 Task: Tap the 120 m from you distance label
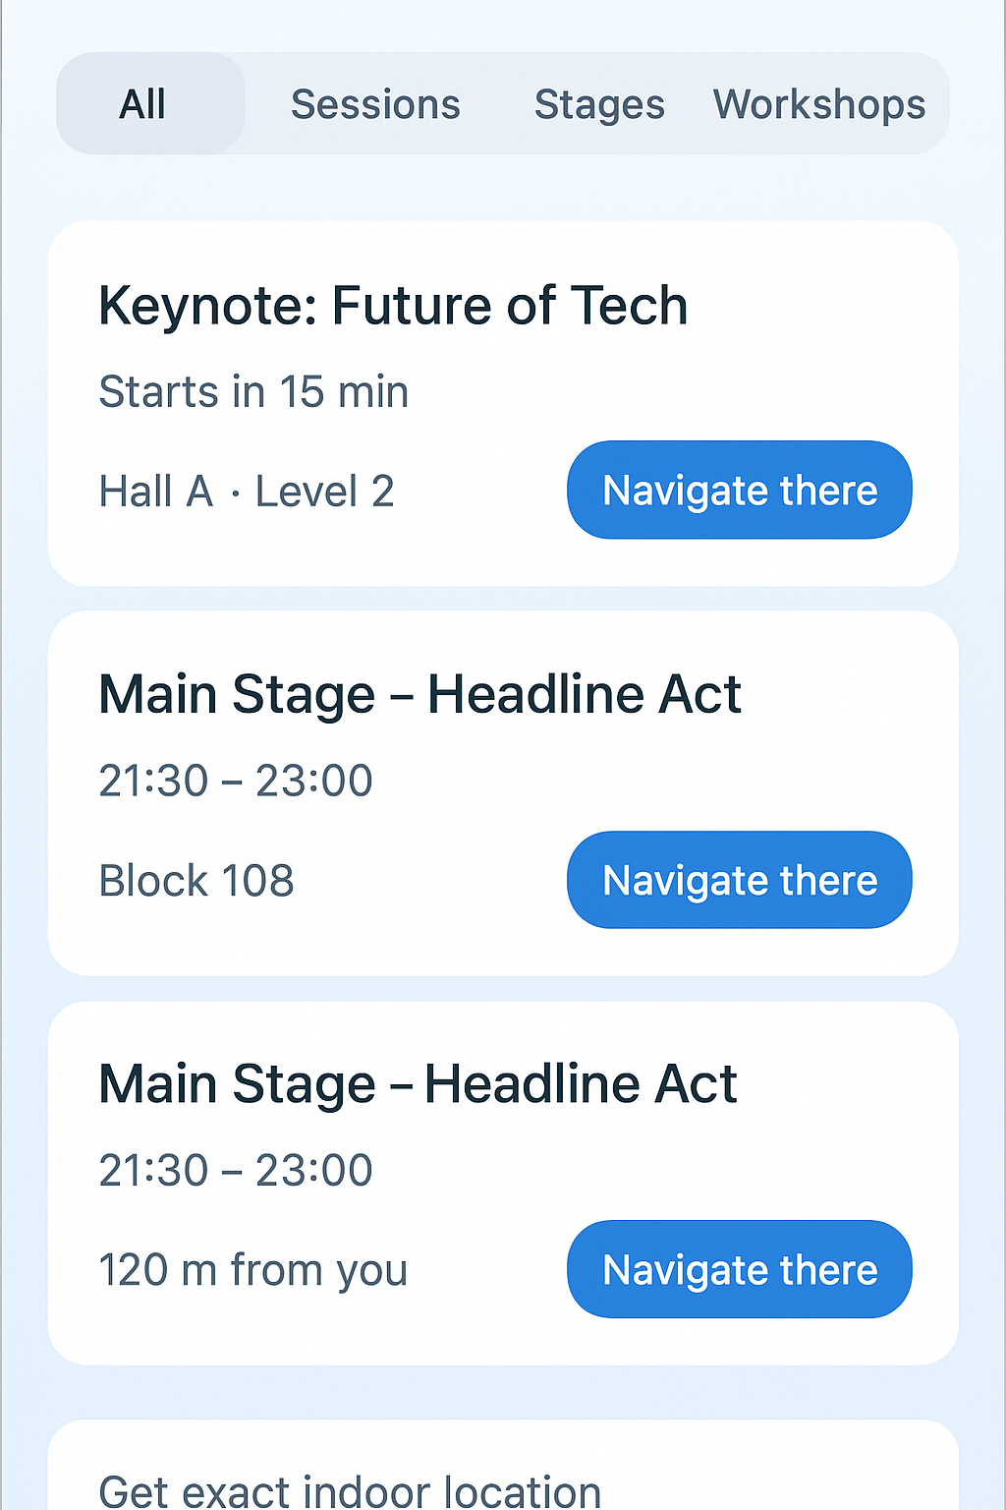tap(252, 1270)
